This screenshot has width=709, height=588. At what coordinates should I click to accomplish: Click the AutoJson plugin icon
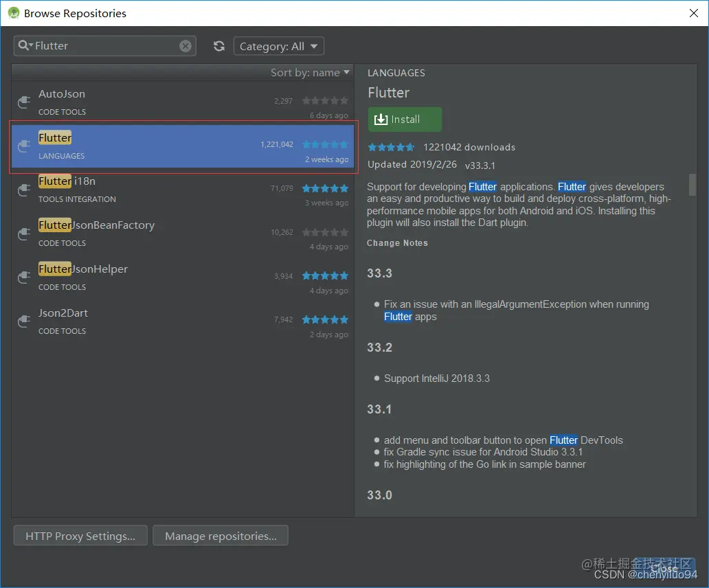coord(24,102)
